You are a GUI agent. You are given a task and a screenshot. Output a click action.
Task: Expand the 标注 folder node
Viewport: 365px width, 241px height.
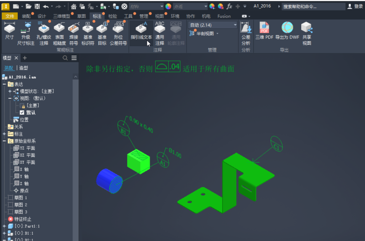[4, 134]
